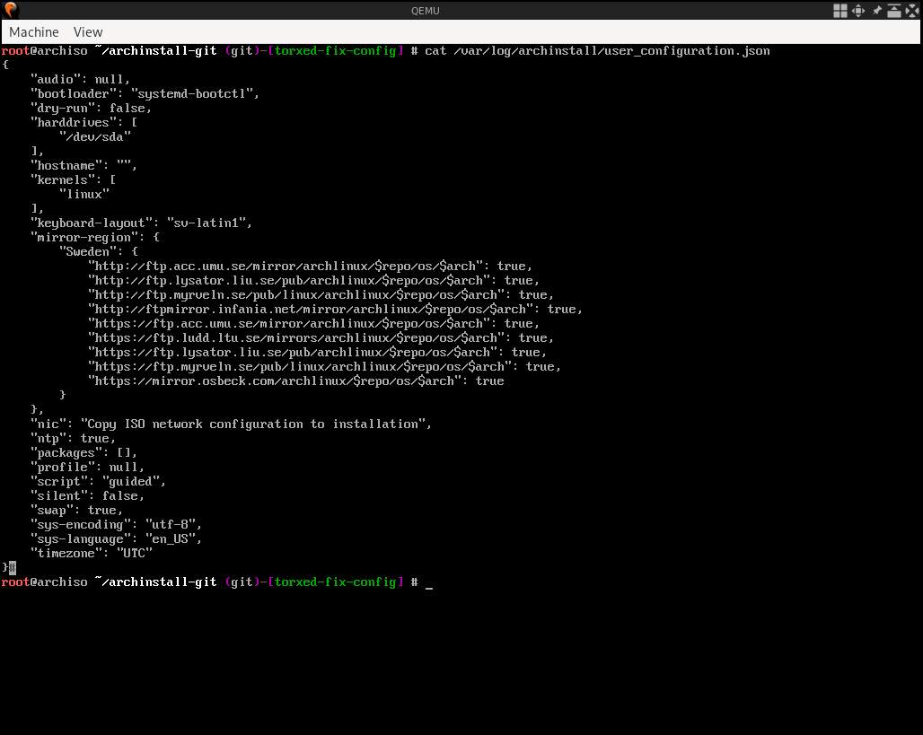Click the "ntp": true line
The width and height of the screenshot is (923, 735).
click(x=73, y=439)
